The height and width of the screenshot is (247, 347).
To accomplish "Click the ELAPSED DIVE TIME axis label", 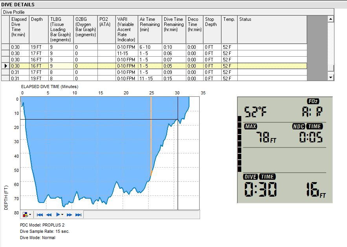I will pyautogui.click(x=50, y=87).
